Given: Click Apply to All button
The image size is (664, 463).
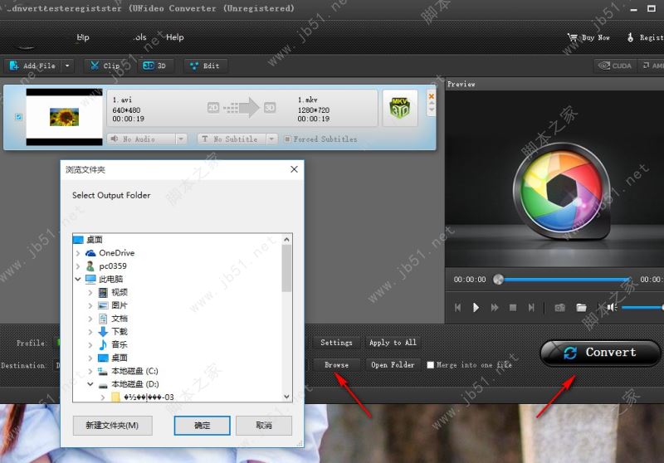Looking at the screenshot, I should [393, 343].
